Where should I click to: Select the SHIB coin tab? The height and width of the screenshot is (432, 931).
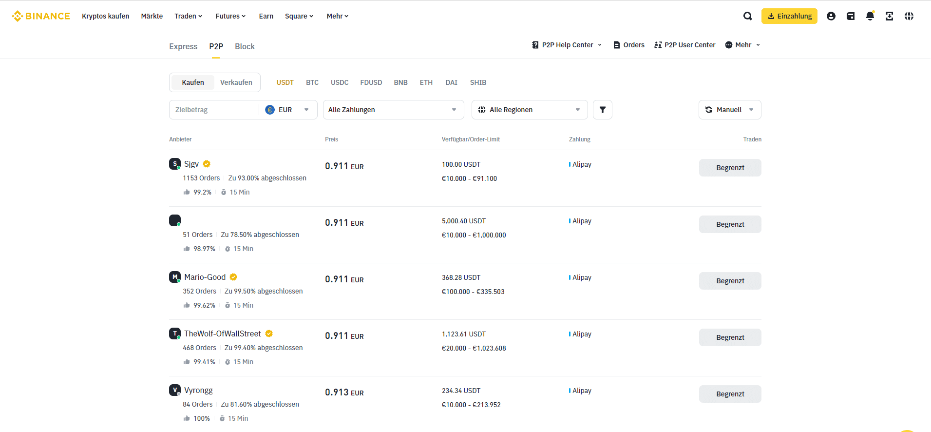[478, 82]
